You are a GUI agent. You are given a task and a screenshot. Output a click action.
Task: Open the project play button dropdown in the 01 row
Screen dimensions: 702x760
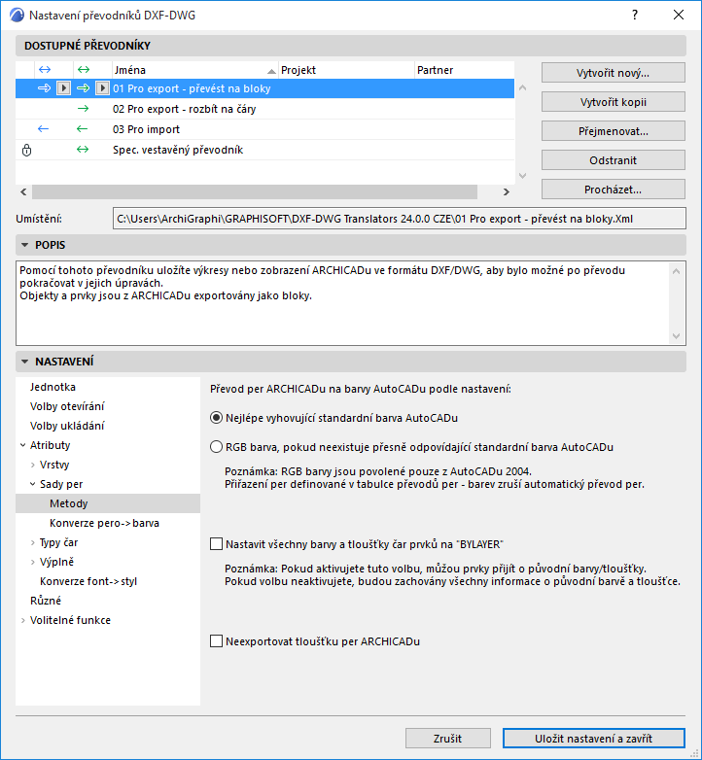[x=63, y=88]
